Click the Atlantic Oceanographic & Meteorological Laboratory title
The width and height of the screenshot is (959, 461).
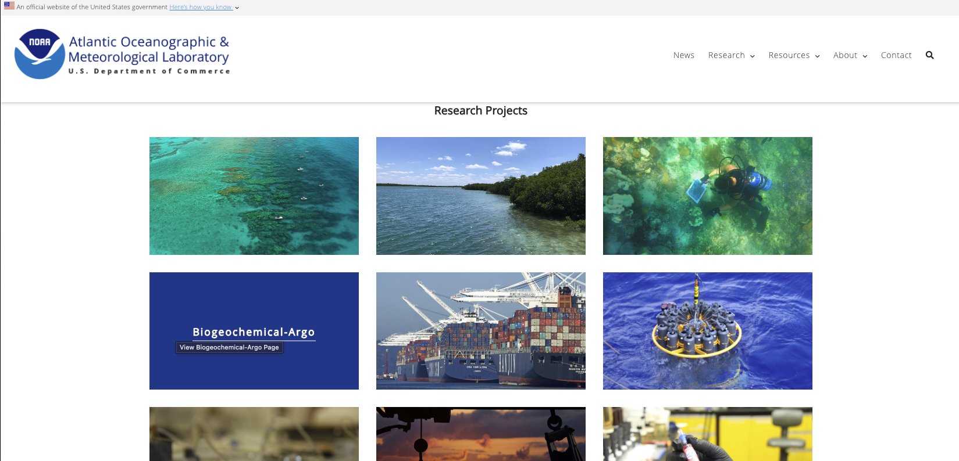click(149, 49)
